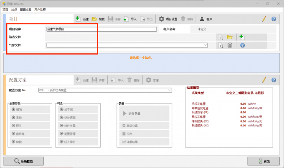Image resolution: width=284 pixels, height=168 pixels.
Task: Click the 未定义 customer name value
Action: [x=202, y=29]
